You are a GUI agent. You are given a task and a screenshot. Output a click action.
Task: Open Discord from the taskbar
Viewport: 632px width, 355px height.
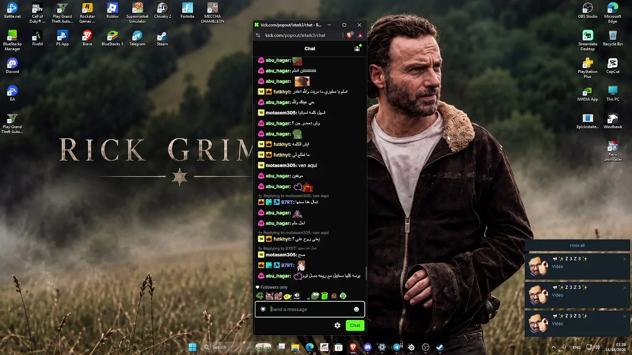367,347
